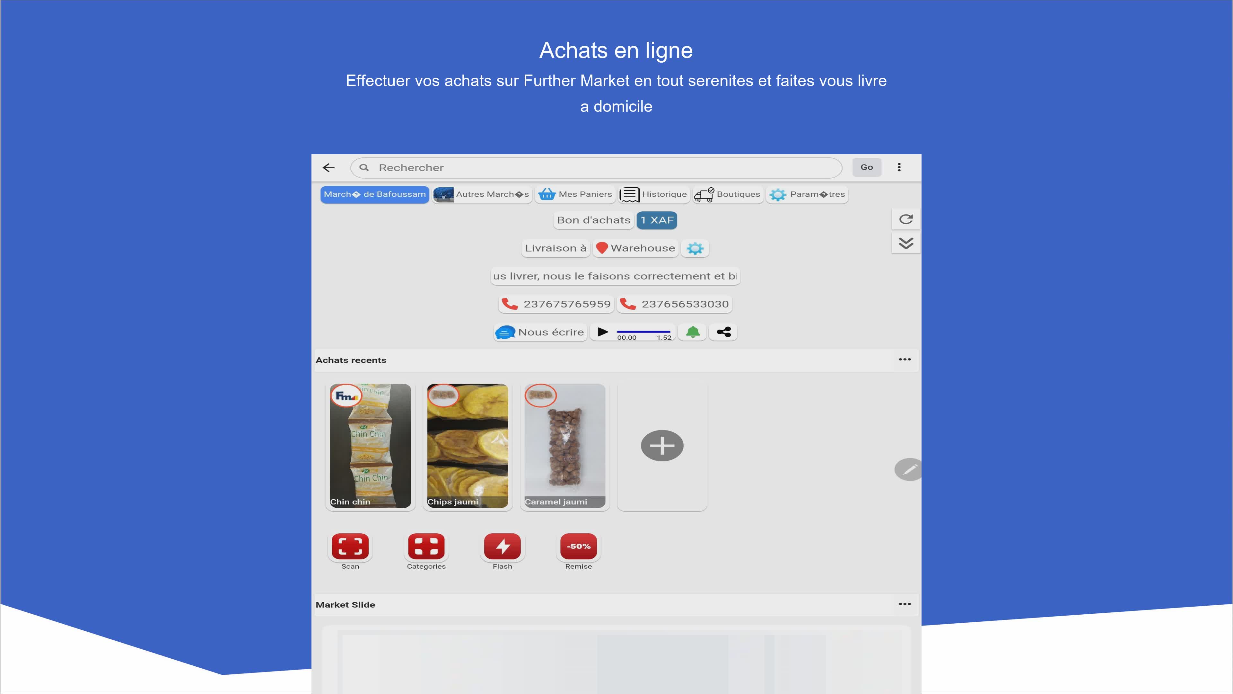Image resolution: width=1233 pixels, height=694 pixels.
Task: Click the pencil edit floating button
Action: [x=908, y=469]
